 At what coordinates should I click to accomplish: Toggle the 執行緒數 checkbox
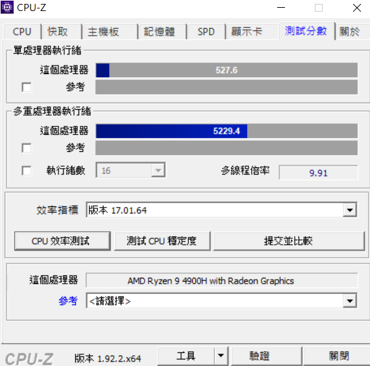pyautogui.click(x=27, y=171)
